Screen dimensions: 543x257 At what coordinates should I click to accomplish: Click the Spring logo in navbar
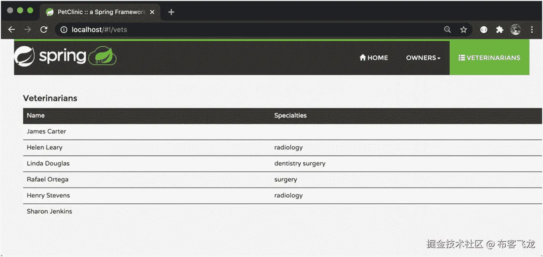(65, 57)
